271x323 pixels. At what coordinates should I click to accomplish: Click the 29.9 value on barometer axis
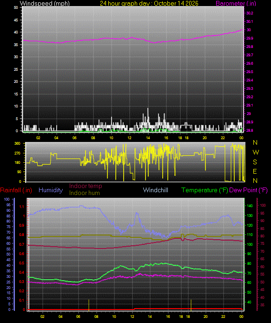click(250, 38)
